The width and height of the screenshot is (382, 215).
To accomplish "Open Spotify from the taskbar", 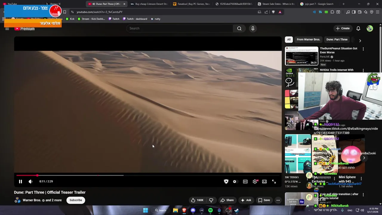I will click(210, 210).
